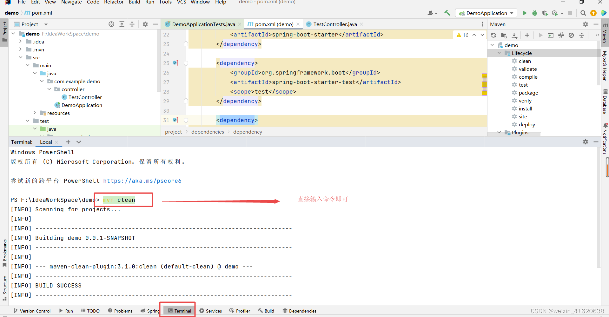This screenshot has width=609, height=317.
Task: Expand all in Project panel
Action: click(122, 24)
